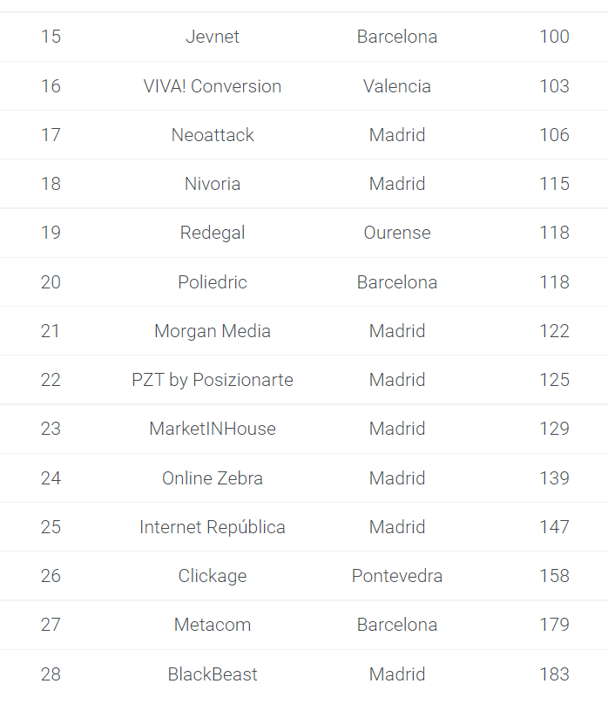Select Clickage in row 26
Viewport: 608px width, 704px height.
[x=213, y=576]
